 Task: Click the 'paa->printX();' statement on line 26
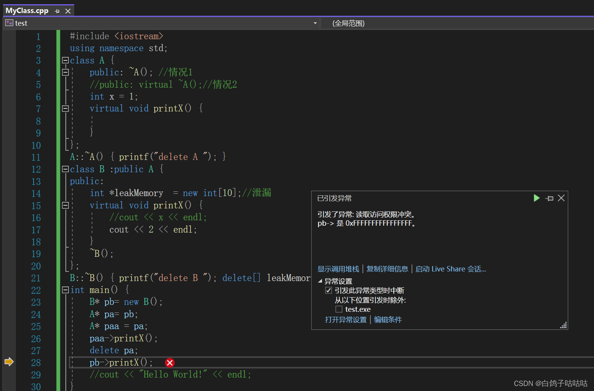(x=123, y=338)
